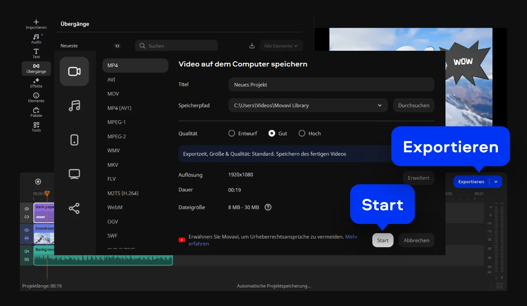This screenshot has width=527, height=306.
Task: Expand the Exportieren arrow menu
Action: [x=496, y=182]
